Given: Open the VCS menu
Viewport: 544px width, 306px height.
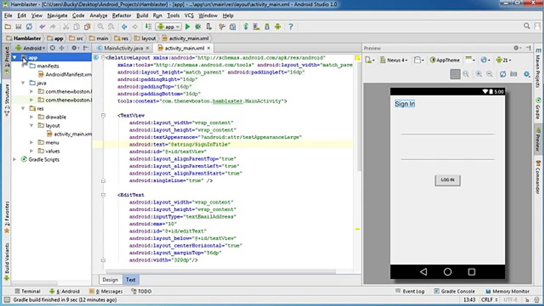Looking at the screenshot, I should 189,15.
